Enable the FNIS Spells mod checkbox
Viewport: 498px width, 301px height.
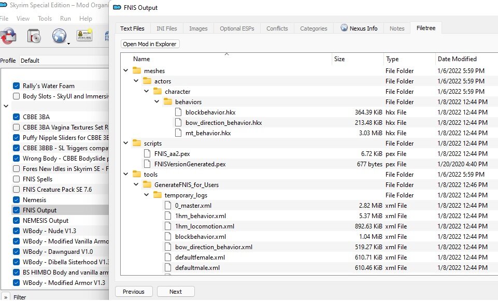point(16,179)
